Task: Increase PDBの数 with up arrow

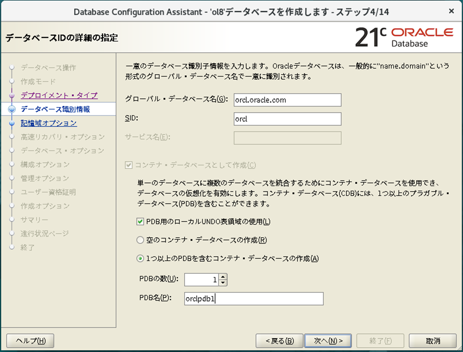Action: click(223, 276)
